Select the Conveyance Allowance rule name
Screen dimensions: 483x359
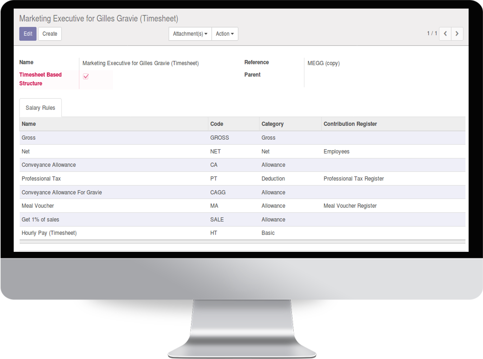(x=49, y=165)
